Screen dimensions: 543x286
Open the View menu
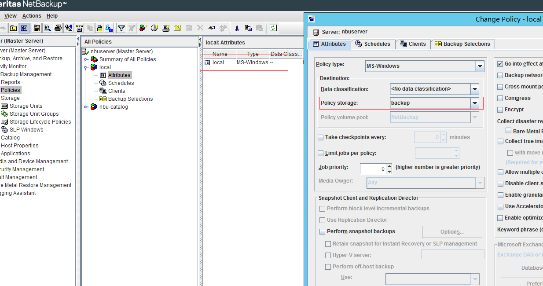click(x=11, y=16)
